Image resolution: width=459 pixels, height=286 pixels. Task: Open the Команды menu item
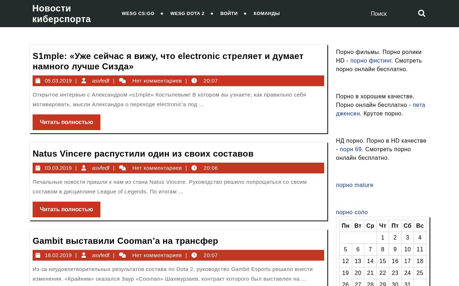click(x=266, y=14)
